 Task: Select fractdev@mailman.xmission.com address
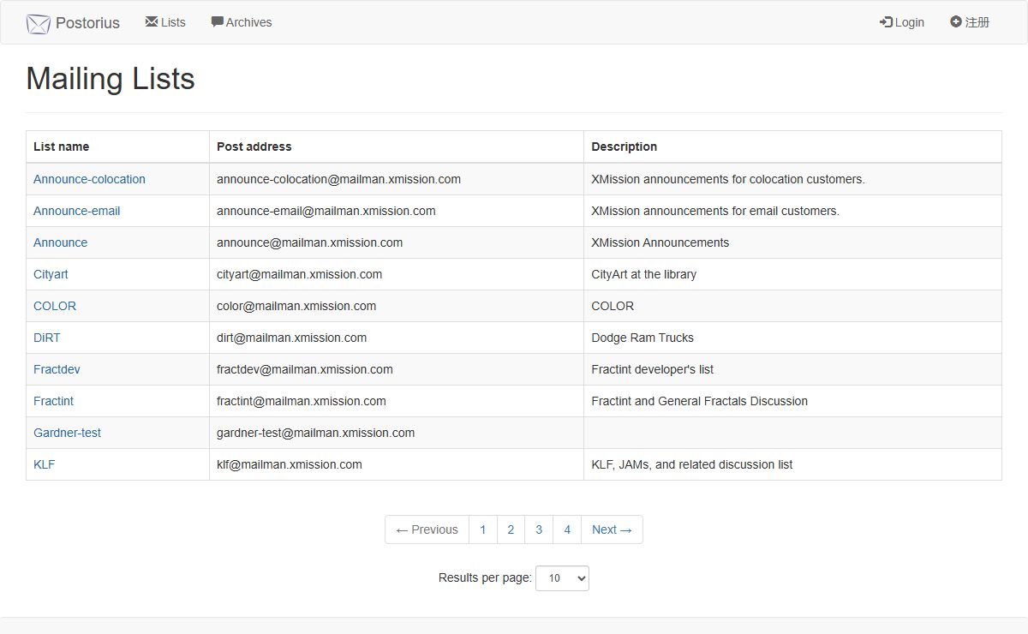pyautogui.click(x=304, y=369)
